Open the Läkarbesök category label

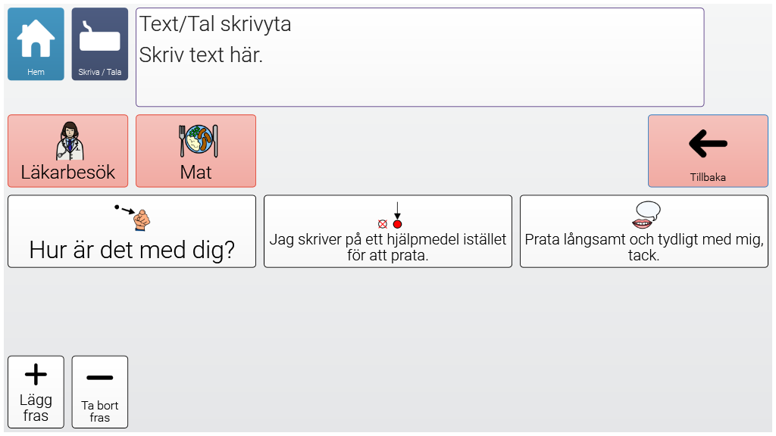68,173
